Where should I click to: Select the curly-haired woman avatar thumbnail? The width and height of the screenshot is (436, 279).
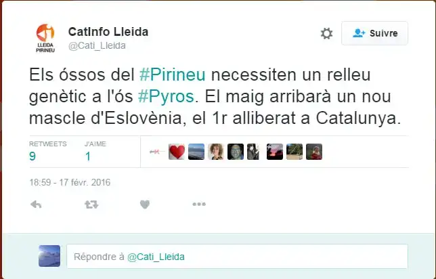pos(216,152)
